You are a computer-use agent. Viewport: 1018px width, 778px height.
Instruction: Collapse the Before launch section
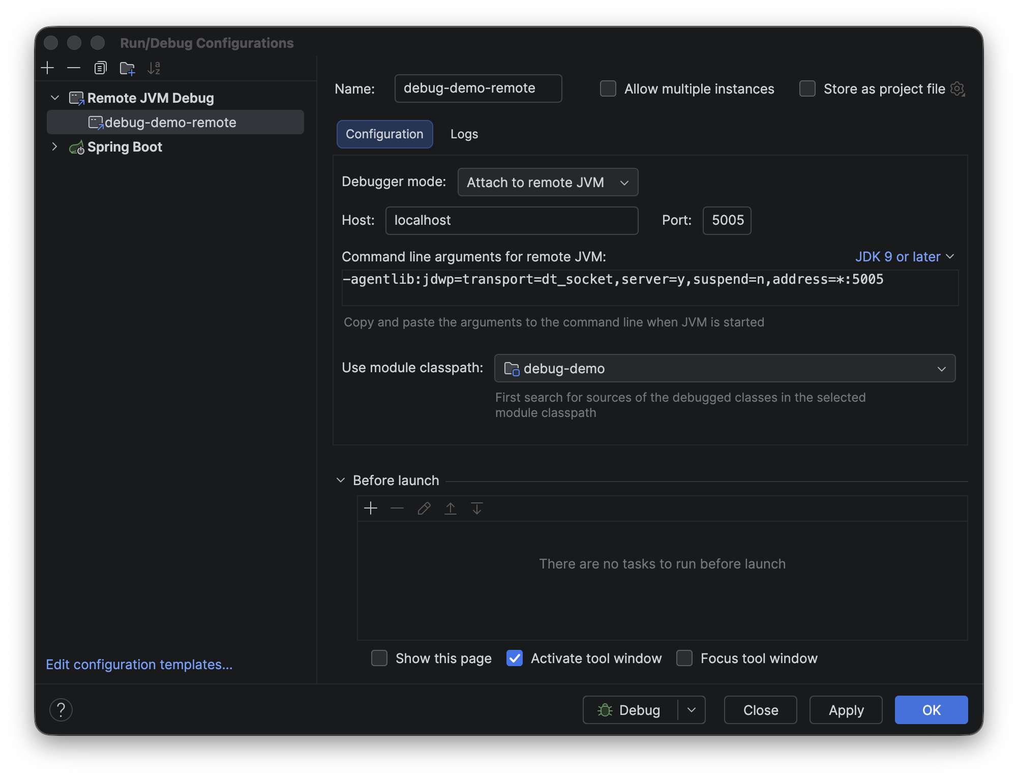341,480
